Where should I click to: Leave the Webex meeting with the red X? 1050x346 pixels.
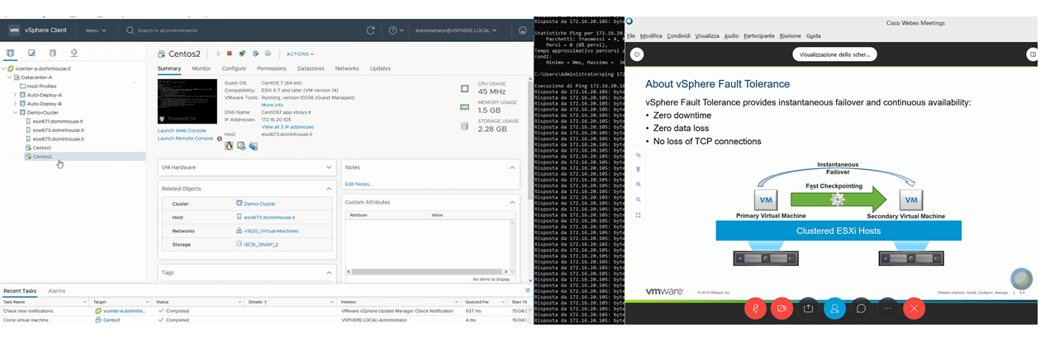913,308
